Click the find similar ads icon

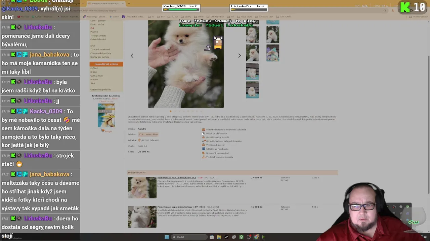point(203,157)
